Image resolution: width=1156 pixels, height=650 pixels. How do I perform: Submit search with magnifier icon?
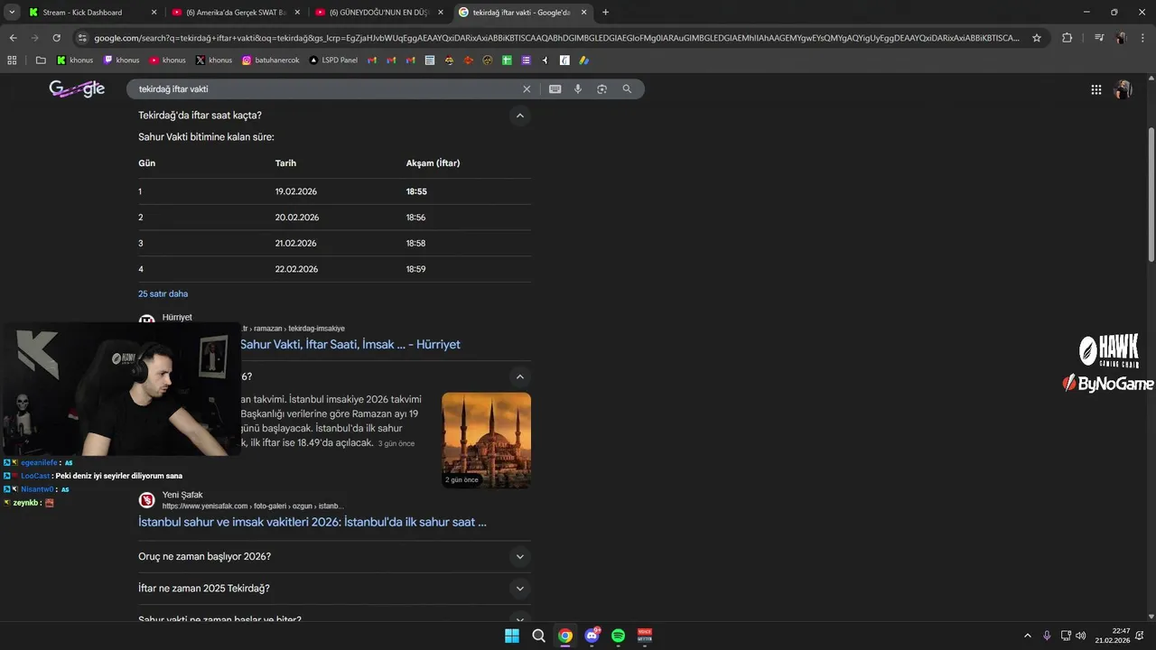pos(627,89)
